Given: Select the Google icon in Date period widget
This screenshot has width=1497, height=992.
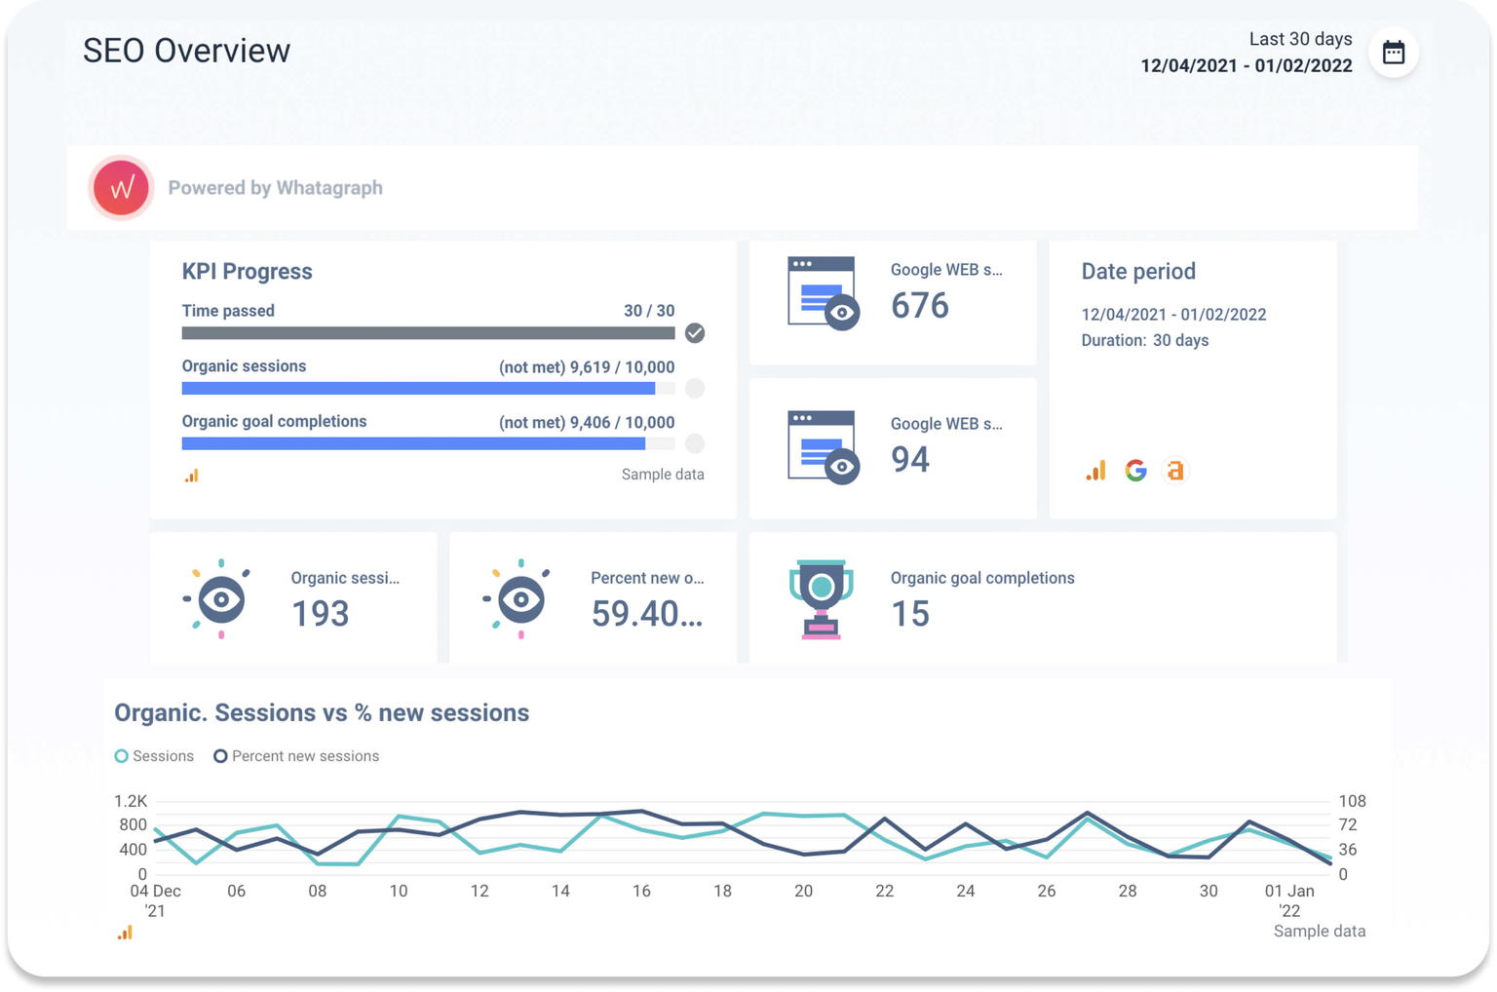Looking at the screenshot, I should pyautogui.click(x=1135, y=471).
